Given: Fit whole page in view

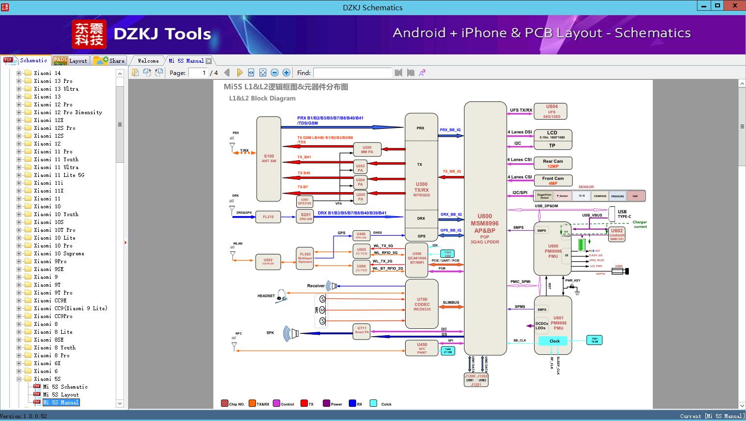Looking at the screenshot, I should 263,73.
